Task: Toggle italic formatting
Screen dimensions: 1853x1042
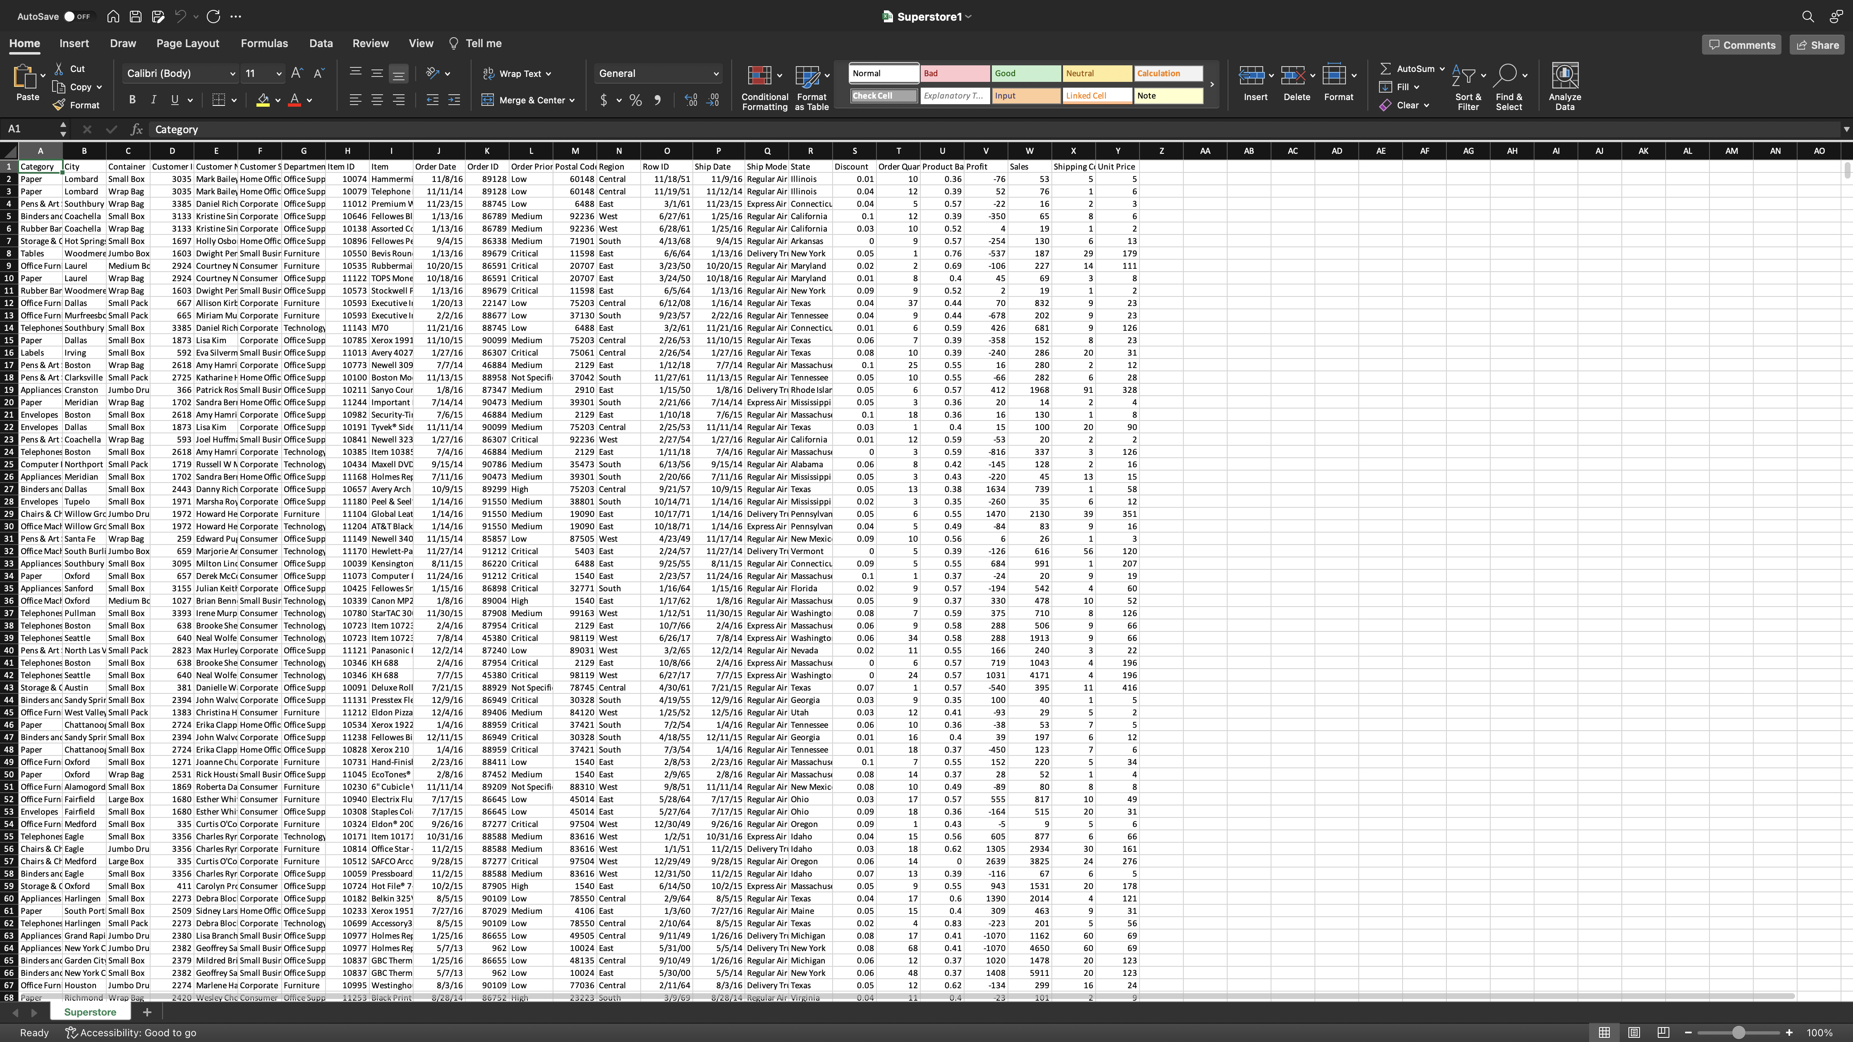Action: coord(153,100)
